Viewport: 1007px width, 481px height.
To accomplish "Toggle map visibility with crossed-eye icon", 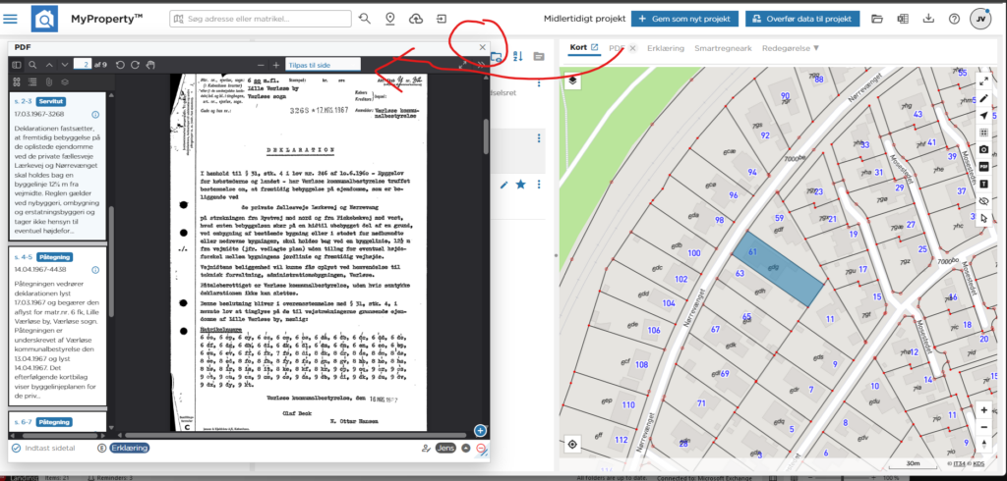I will (983, 200).
